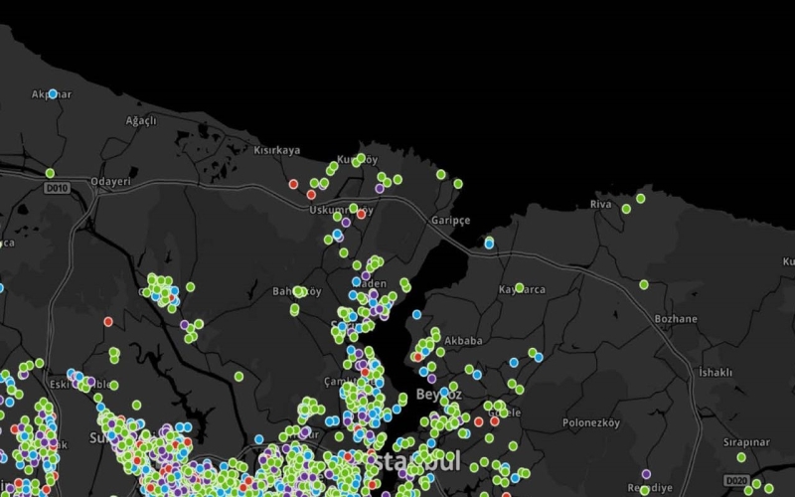Select the red marker below Kısırkaya label
The height and width of the screenshot is (497, 795).
tap(293, 184)
